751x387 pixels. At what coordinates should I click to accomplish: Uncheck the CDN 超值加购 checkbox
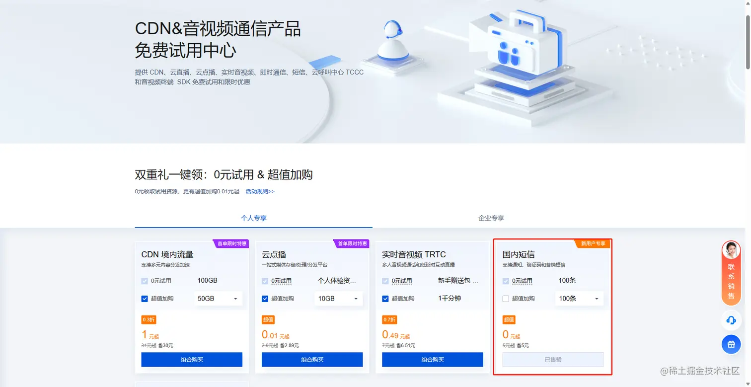[145, 299]
